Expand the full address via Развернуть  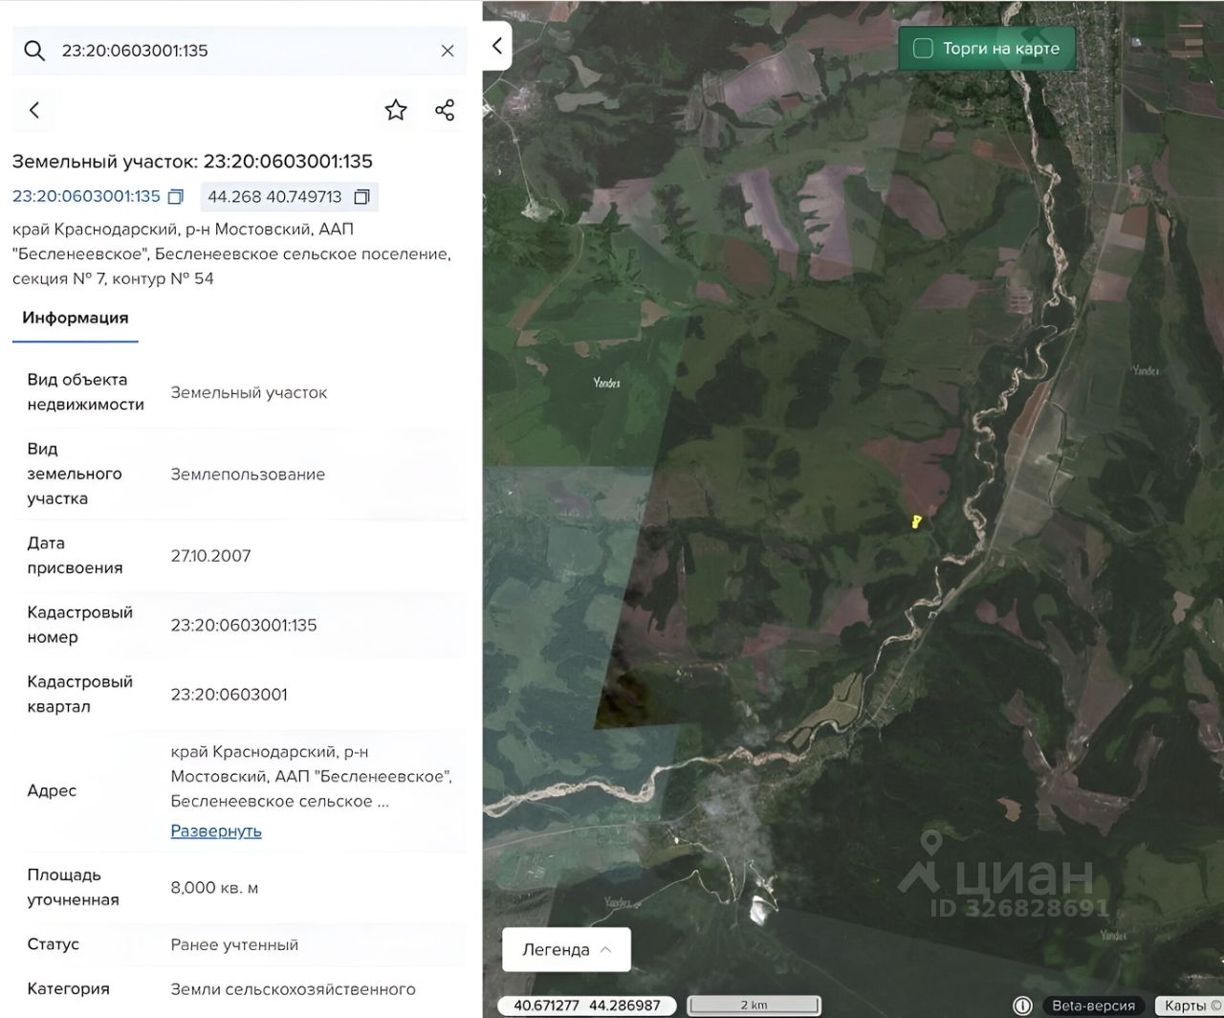216,830
